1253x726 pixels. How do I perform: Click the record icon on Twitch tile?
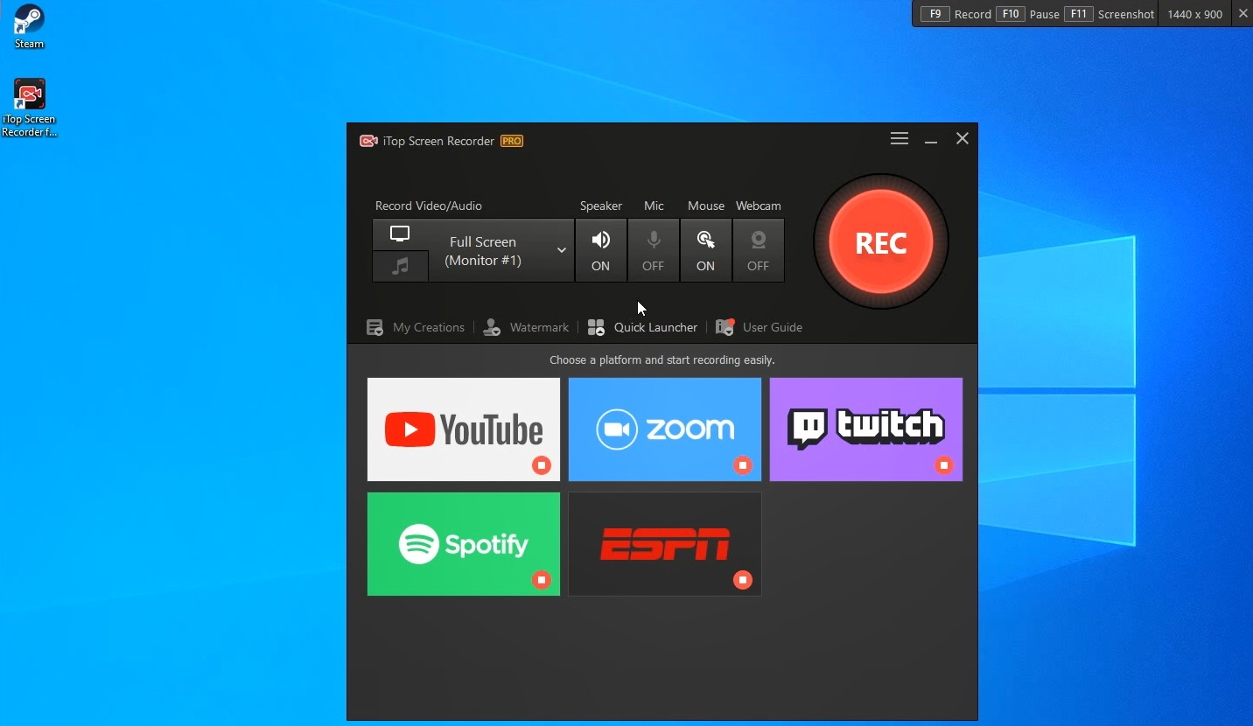pos(944,465)
